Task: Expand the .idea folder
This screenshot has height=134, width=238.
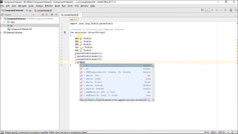Action: coord(4,22)
